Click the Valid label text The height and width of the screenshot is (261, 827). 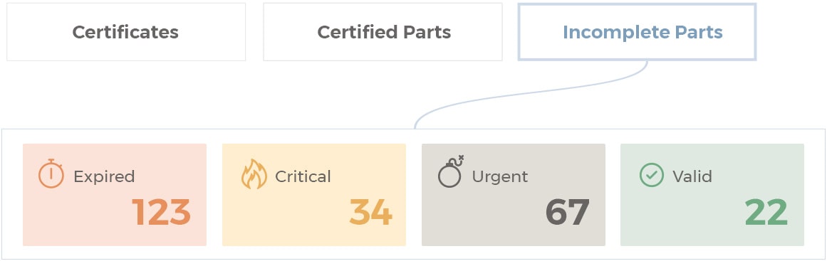(x=692, y=176)
